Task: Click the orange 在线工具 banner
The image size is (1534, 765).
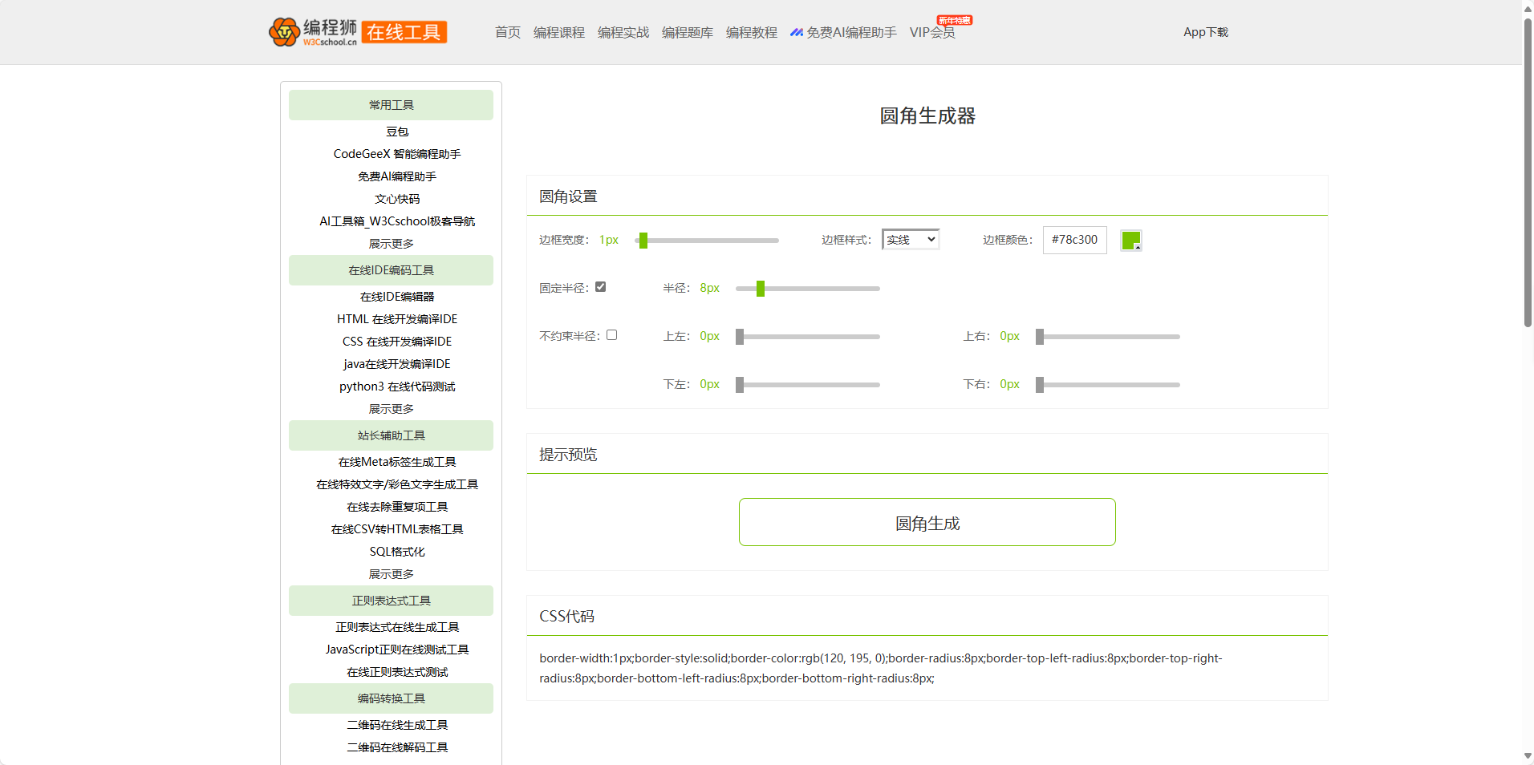Action: point(404,32)
